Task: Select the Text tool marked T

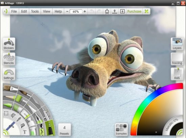Action: pos(25,132)
